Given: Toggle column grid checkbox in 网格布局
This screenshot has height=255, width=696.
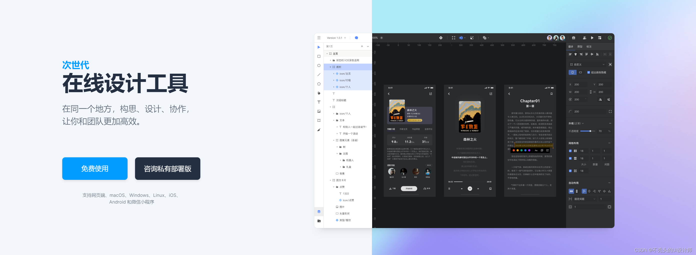Looking at the screenshot, I should [x=570, y=151].
